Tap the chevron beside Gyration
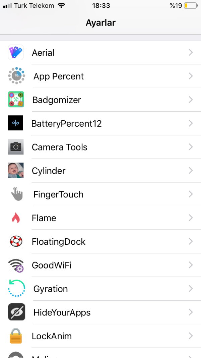Screen dimensions: 201x358 click(x=191, y=289)
